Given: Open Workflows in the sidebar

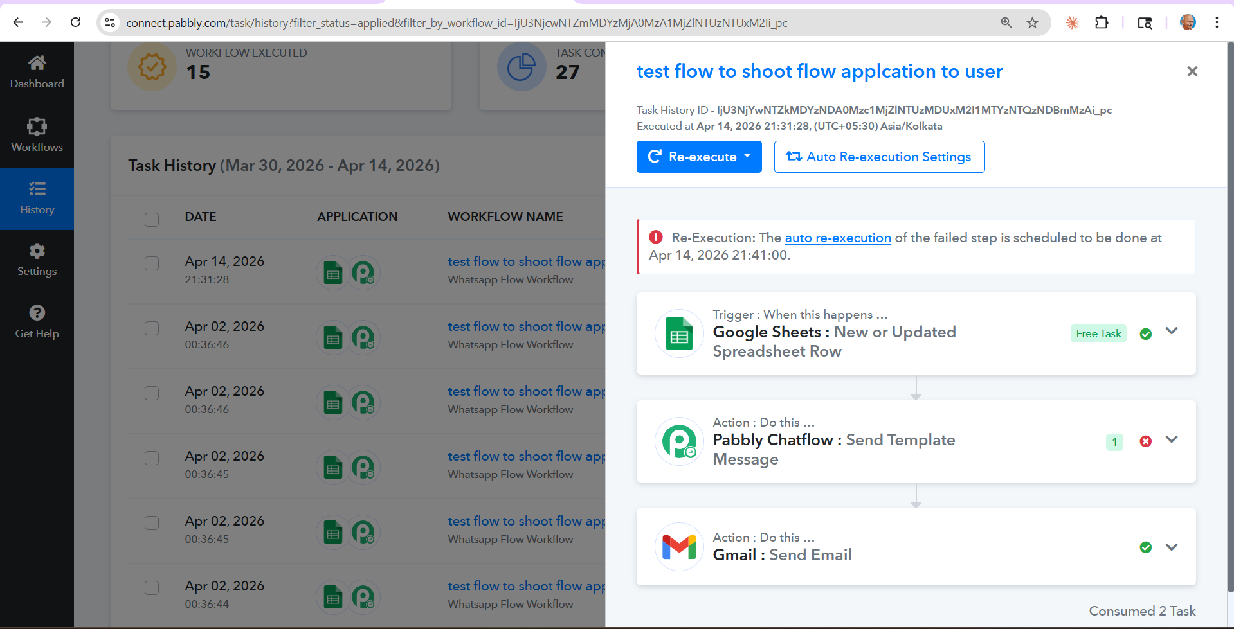Looking at the screenshot, I should pyautogui.click(x=37, y=136).
